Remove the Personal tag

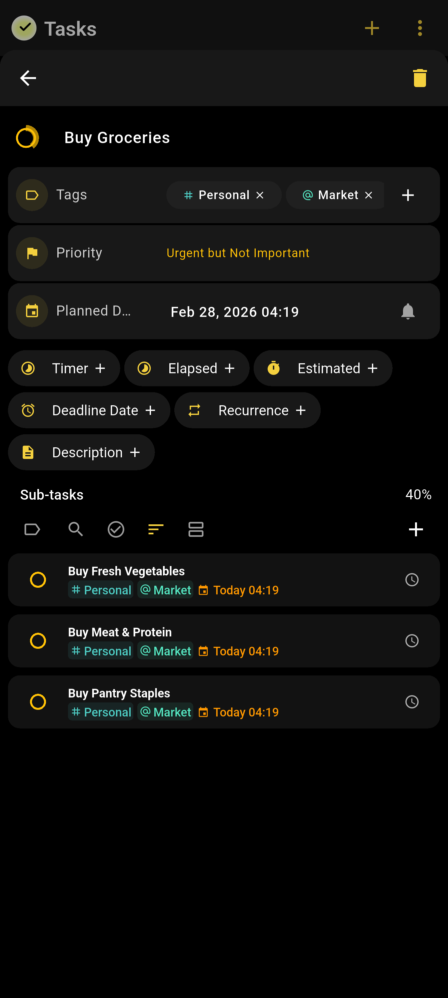pyautogui.click(x=260, y=195)
